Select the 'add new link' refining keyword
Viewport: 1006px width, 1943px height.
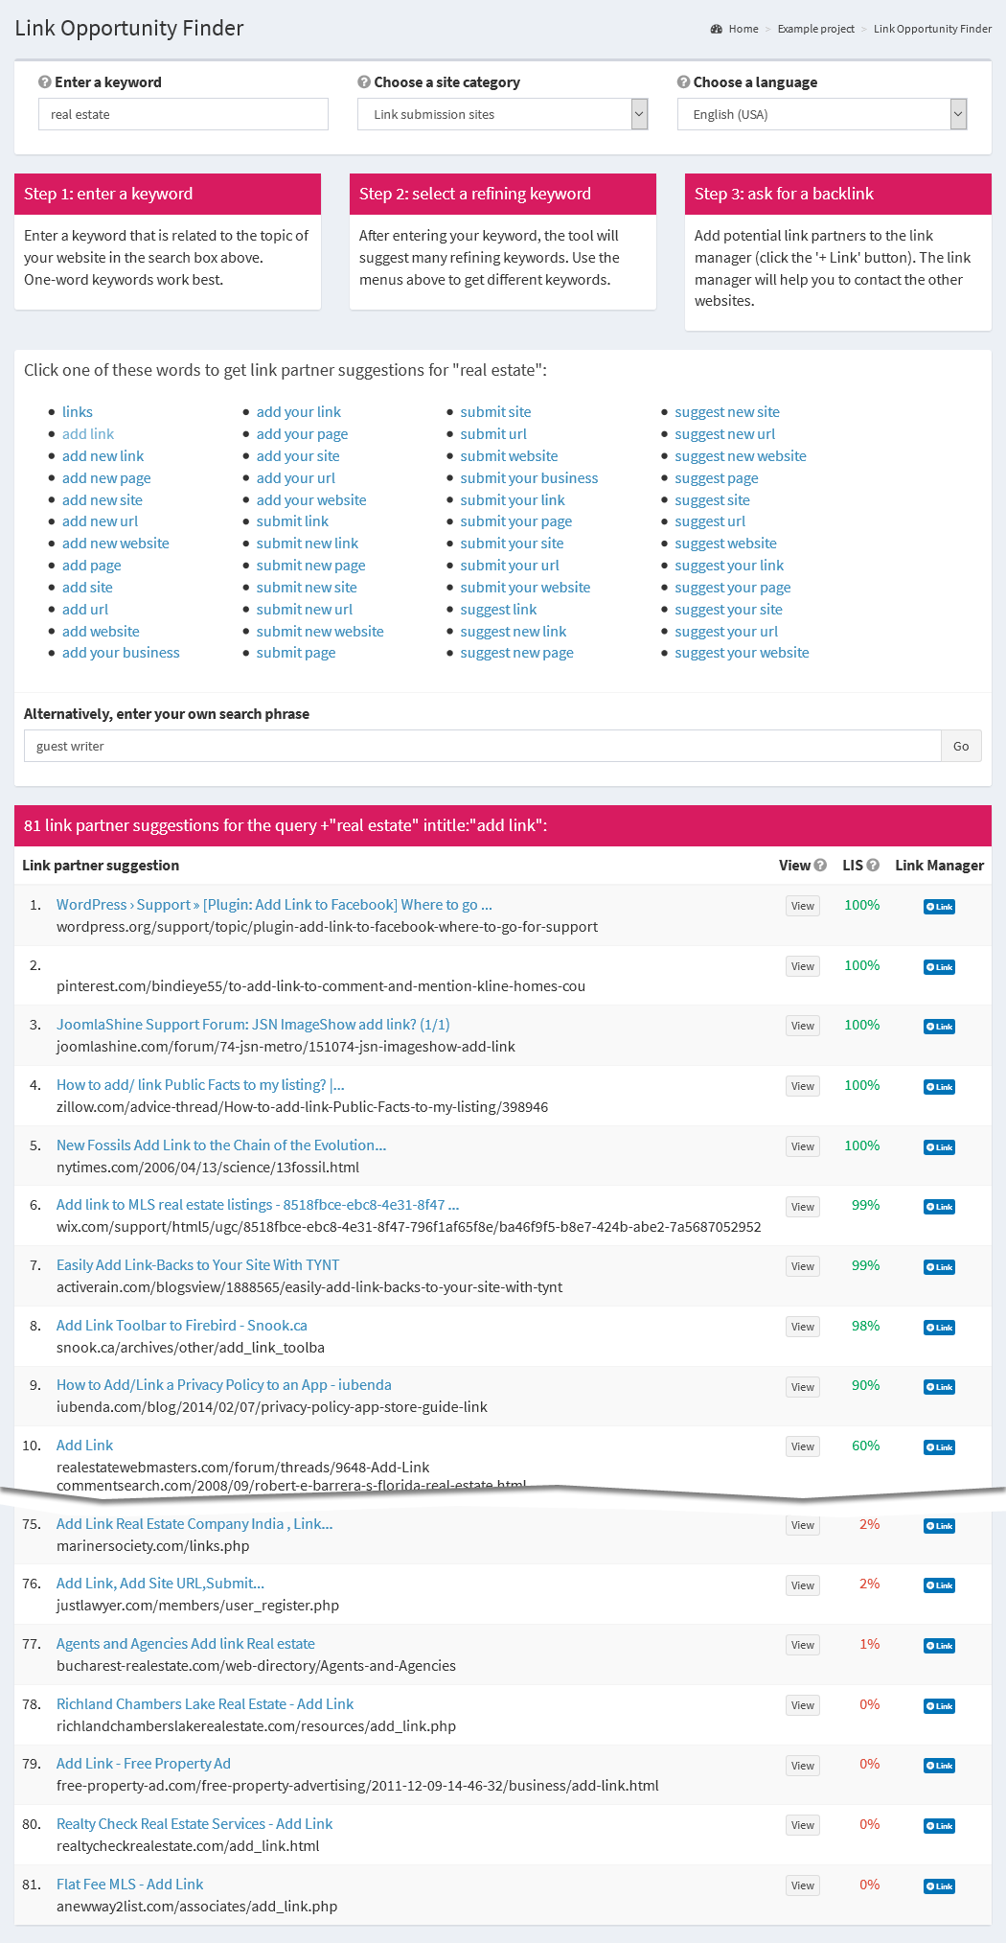tap(103, 456)
